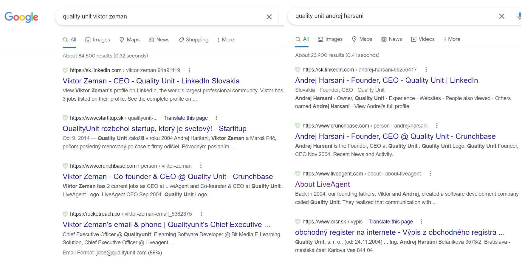Clear the 'quality unit andrej harsani' search
522x258 pixels.
pyautogui.click(x=501, y=16)
